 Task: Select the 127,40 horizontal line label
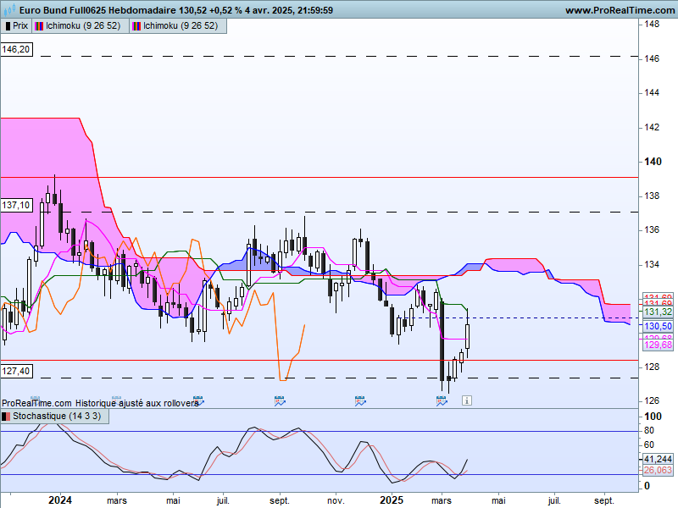[x=16, y=371]
